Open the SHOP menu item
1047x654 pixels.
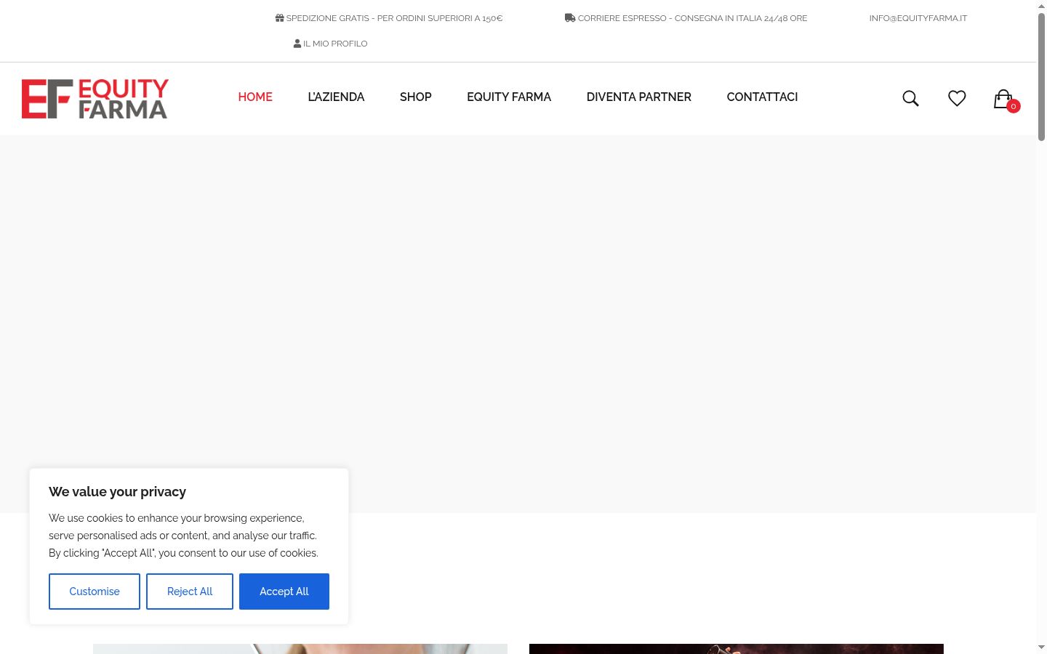tap(416, 97)
